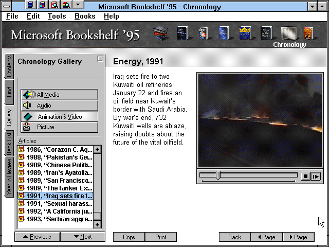The image size is (329, 247).
Task: Click icon beside 1989 Iran's Ayatolla article
Action: click(x=21, y=173)
